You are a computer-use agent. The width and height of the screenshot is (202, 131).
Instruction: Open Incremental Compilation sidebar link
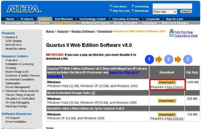point(20,80)
